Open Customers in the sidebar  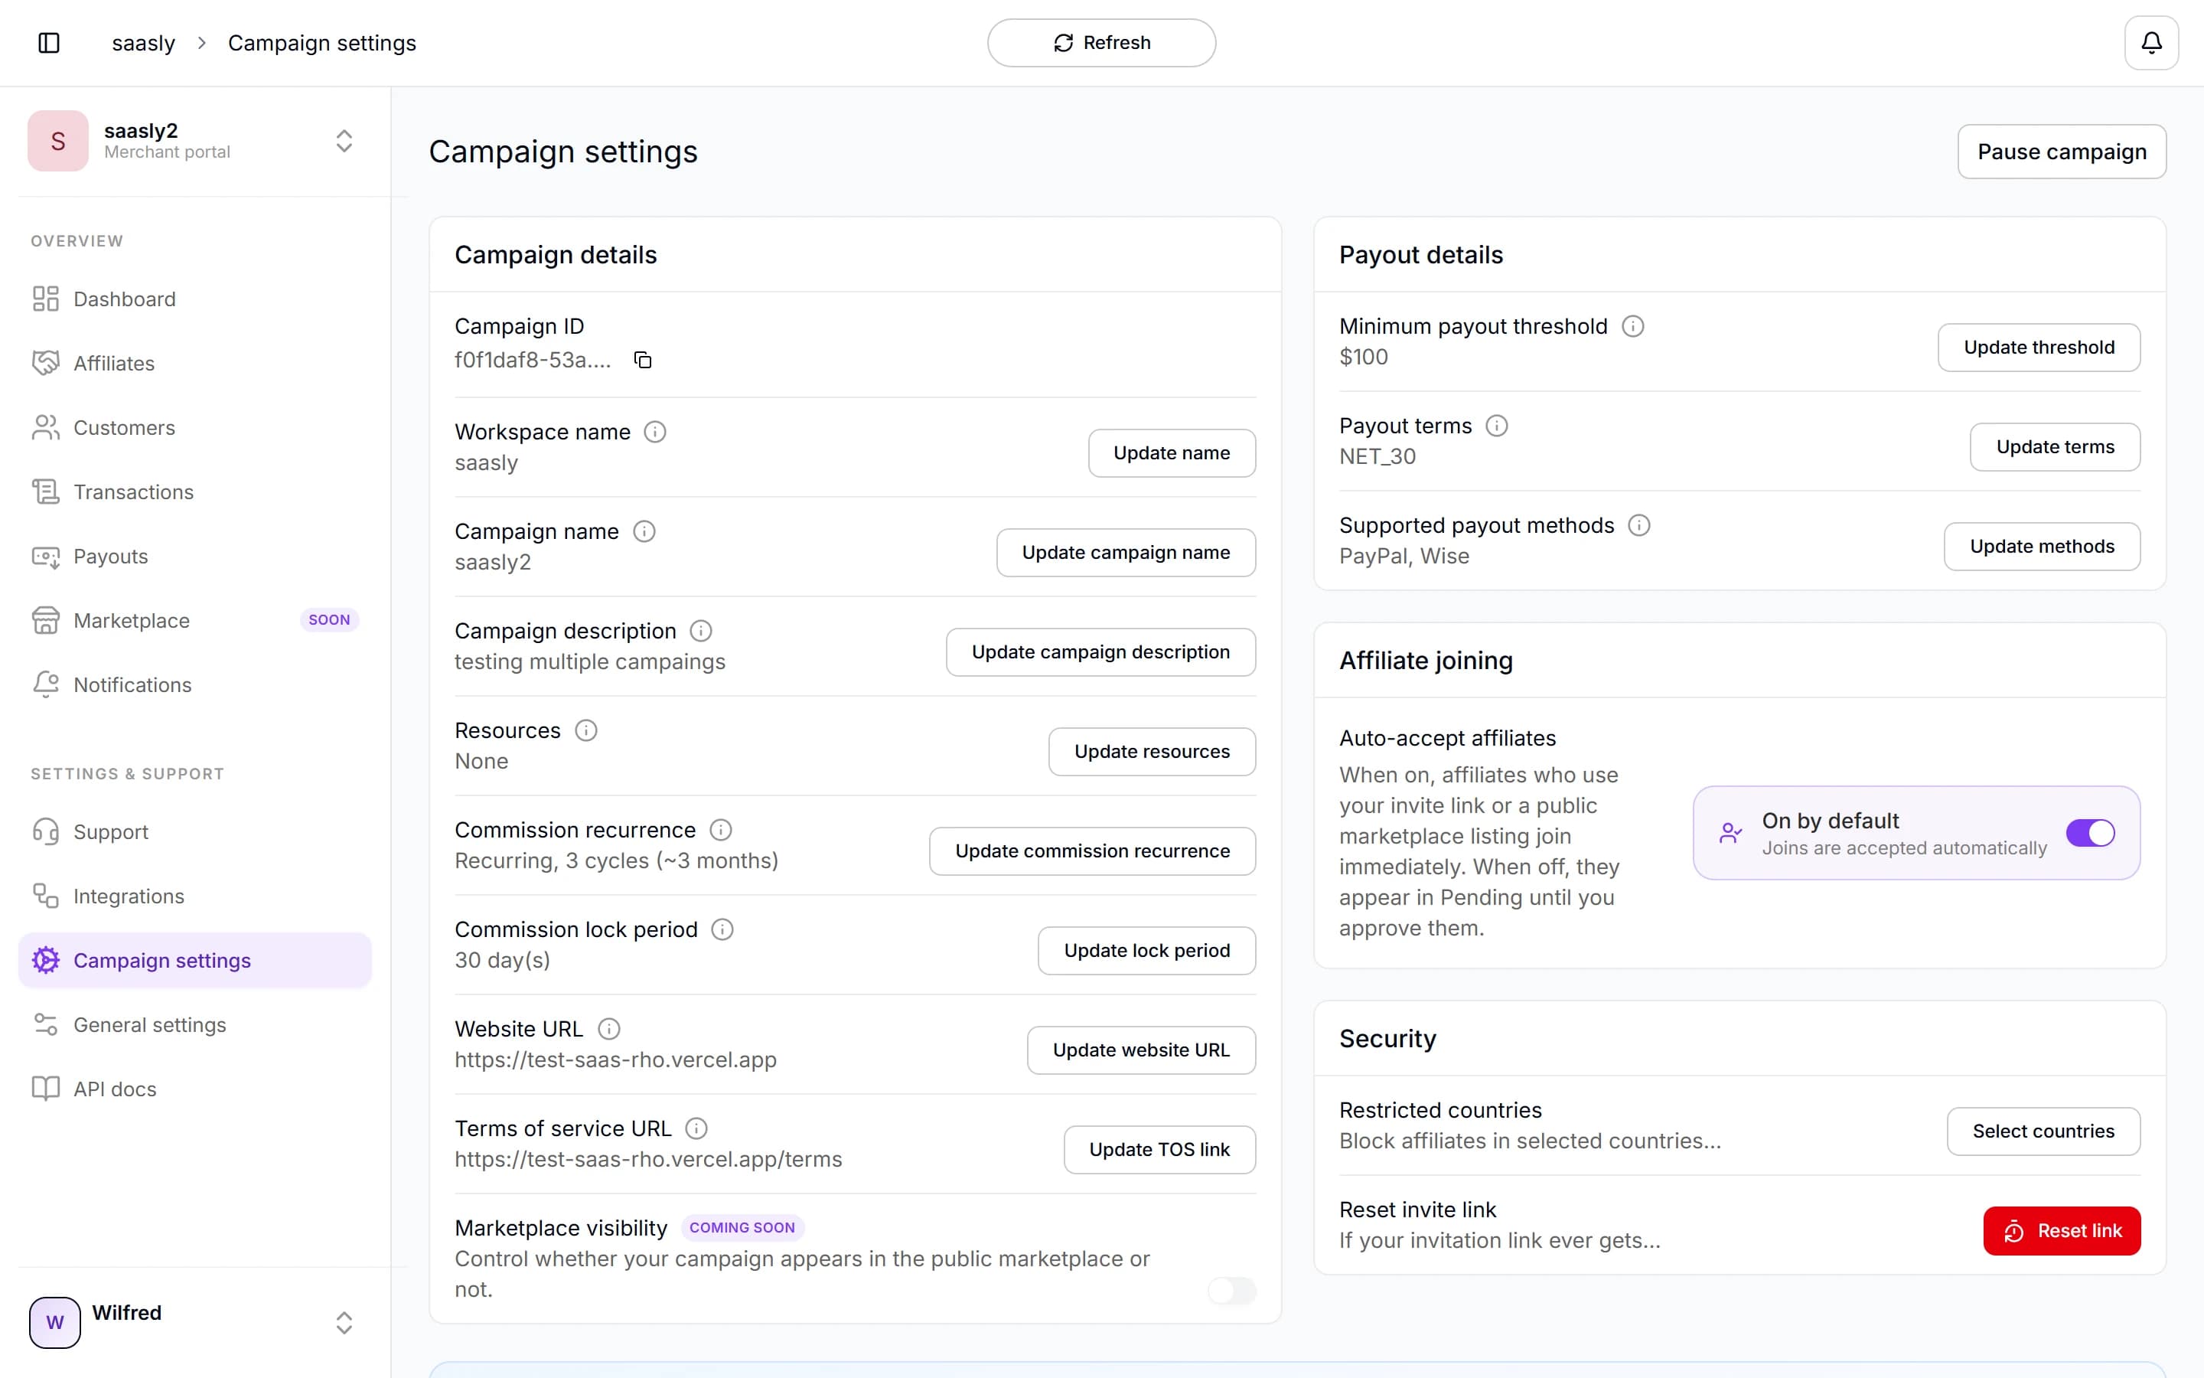[195, 427]
